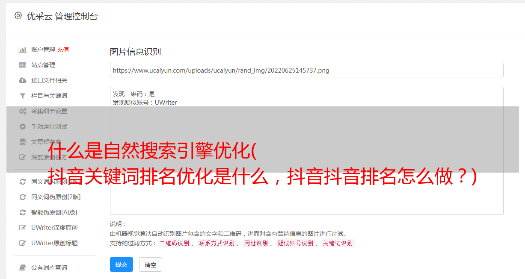Screen dimensions: 525x279
Task: Open UWriter深度原创 menu item
Action: coord(54,228)
